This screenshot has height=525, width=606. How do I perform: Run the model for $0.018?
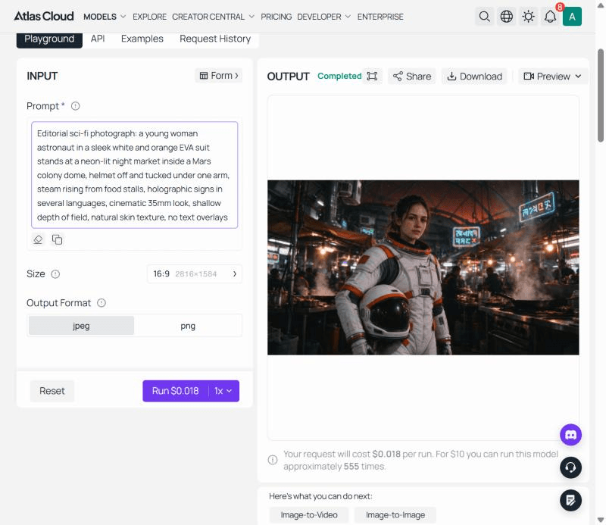176,391
